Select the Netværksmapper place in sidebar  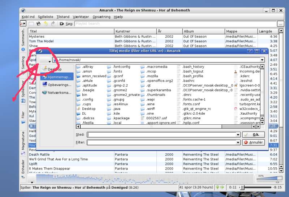[x=57, y=93]
